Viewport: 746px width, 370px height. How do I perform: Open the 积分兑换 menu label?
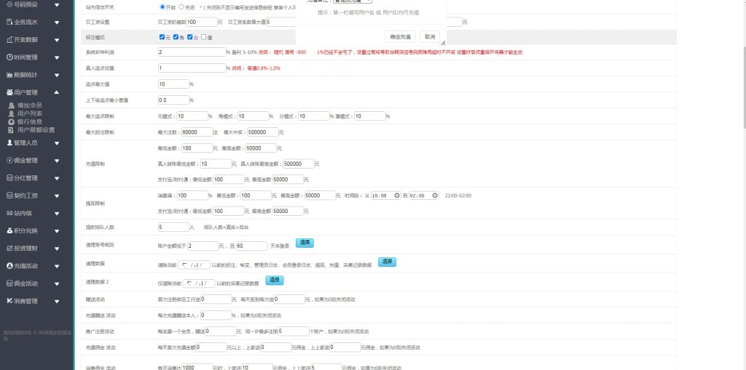click(25, 230)
